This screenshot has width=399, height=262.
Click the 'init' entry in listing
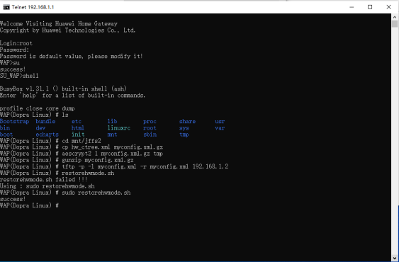point(78,135)
